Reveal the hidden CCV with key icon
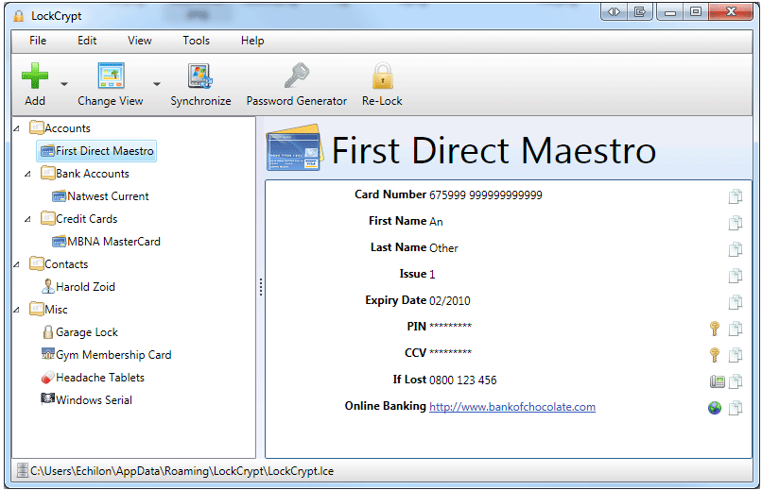 (x=715, y=355)
